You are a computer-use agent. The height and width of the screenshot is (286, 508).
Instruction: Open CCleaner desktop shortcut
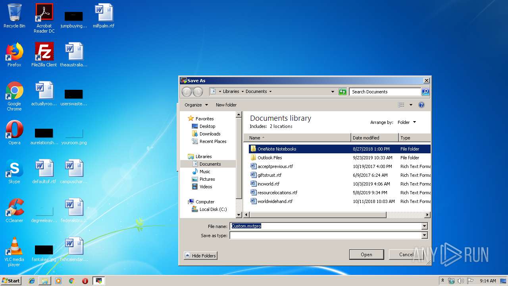pos(14,211)
